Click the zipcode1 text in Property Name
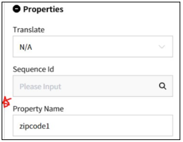The image size is (183, 142). [x=35, y=126]
